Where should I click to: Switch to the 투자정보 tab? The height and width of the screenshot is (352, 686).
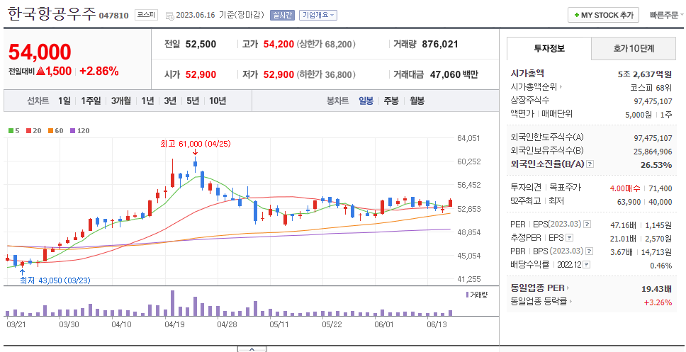coord(549,49)
